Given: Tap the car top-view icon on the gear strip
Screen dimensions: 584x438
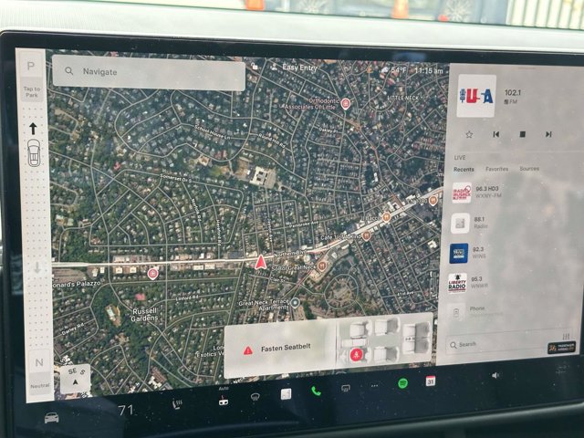Looking at the screenshot, I should [34, 152].
